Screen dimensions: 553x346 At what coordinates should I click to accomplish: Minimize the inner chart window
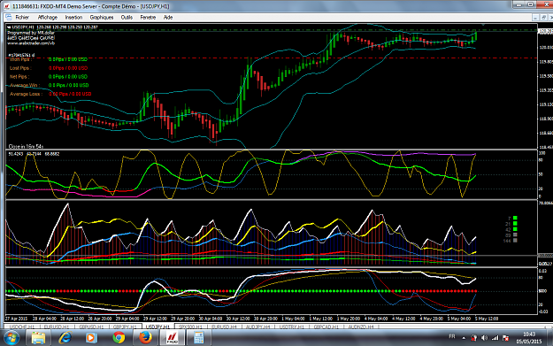pyautogui.click(x=535, y=18)
